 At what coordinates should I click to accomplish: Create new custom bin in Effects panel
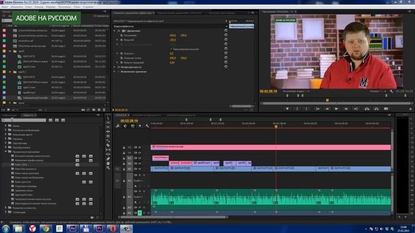tap(92, 217)
